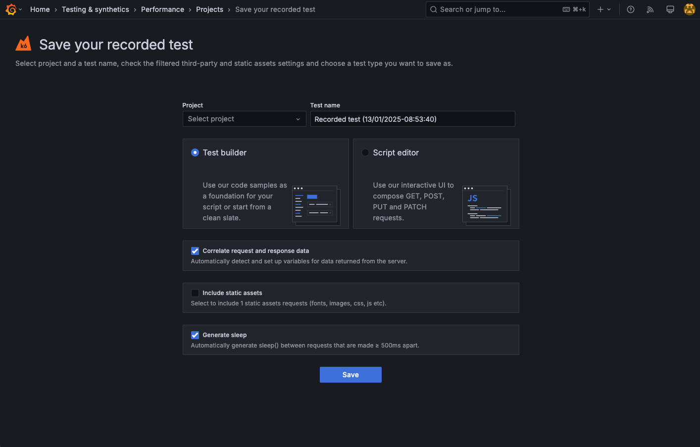Click the k6 logo beside page title
Screen dimensions: 700x447
pyautogui.click(x=23, y=44)
